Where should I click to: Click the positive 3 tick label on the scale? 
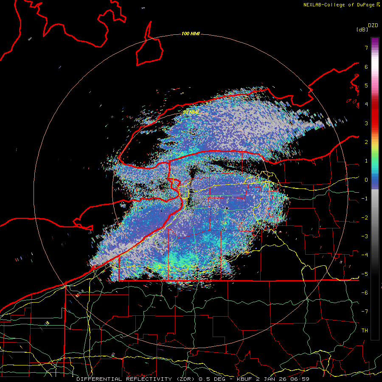tap(366, 123)
